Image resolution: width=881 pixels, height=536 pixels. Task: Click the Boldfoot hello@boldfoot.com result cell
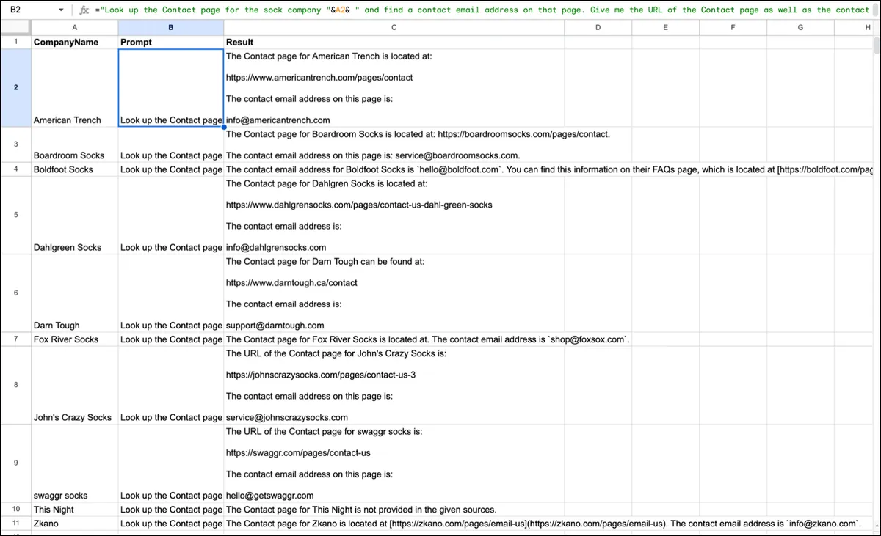tap(549, 169)
